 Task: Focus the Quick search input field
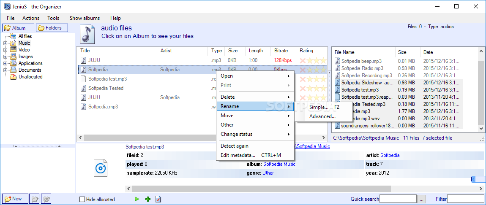tap(398, 199)
